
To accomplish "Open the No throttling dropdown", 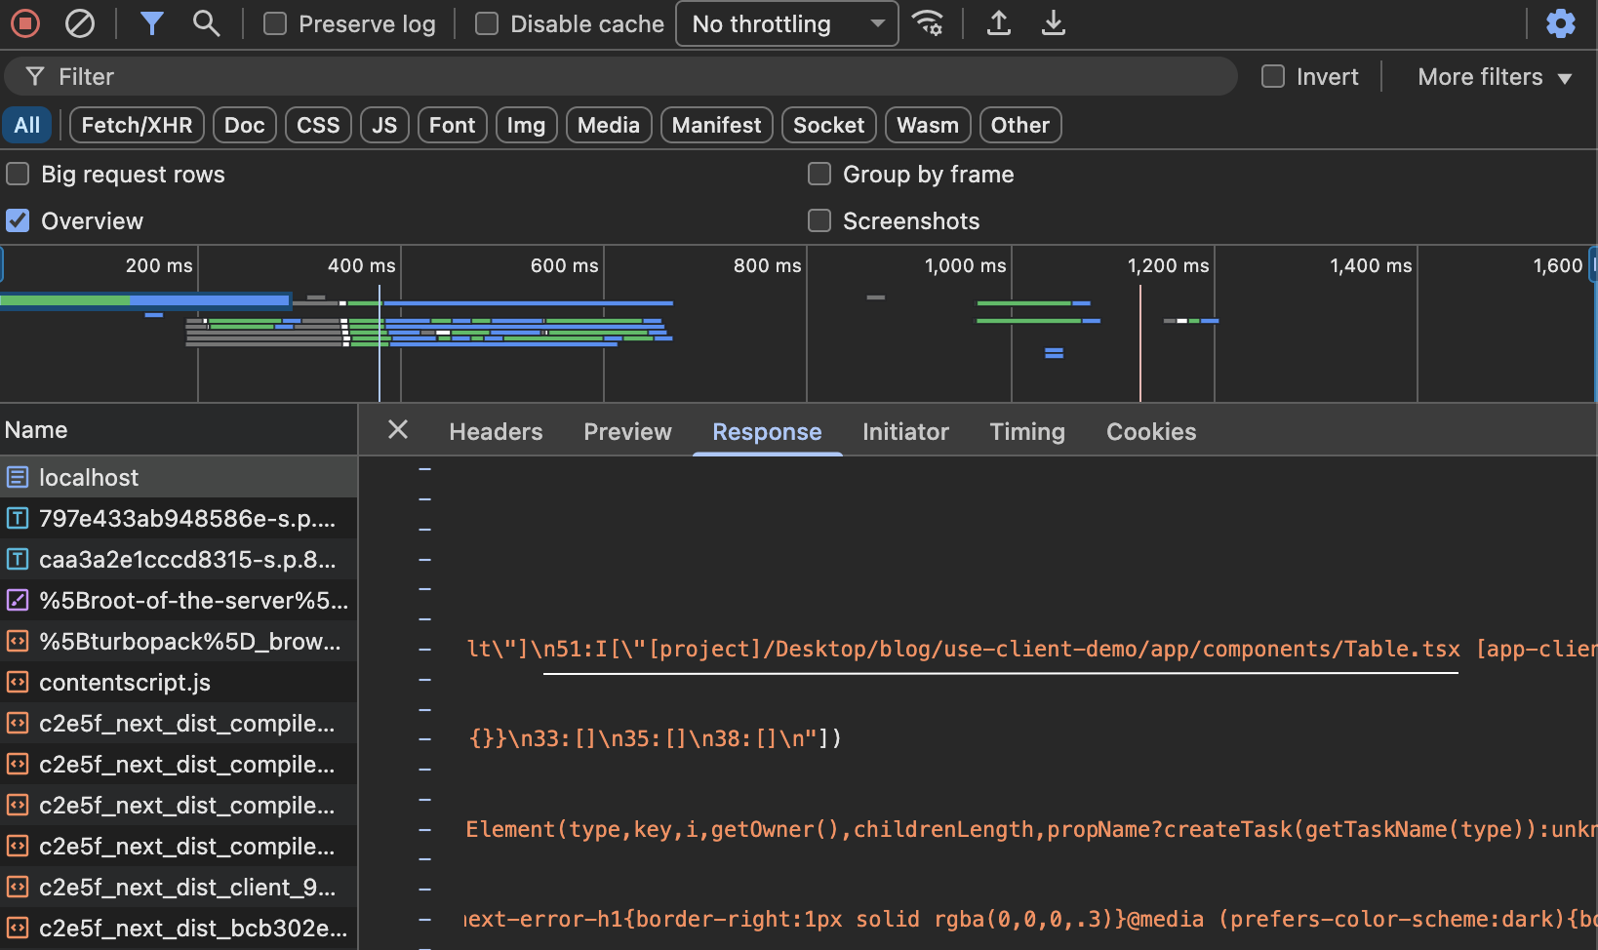I will 786,24.
